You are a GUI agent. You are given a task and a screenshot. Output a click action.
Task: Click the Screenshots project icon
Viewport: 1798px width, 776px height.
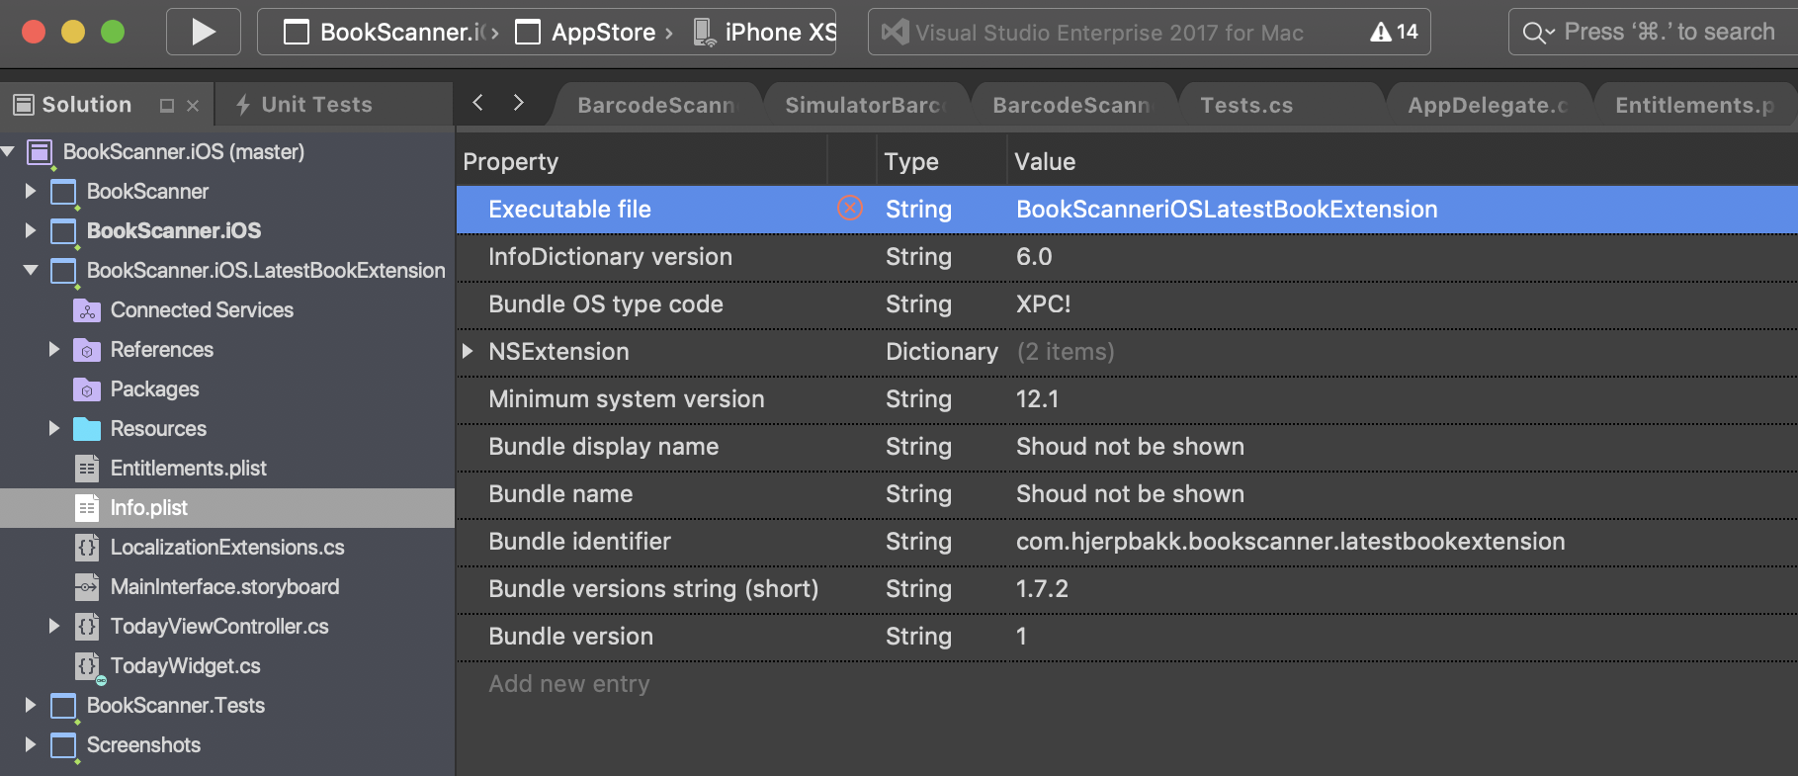(63, 745)
